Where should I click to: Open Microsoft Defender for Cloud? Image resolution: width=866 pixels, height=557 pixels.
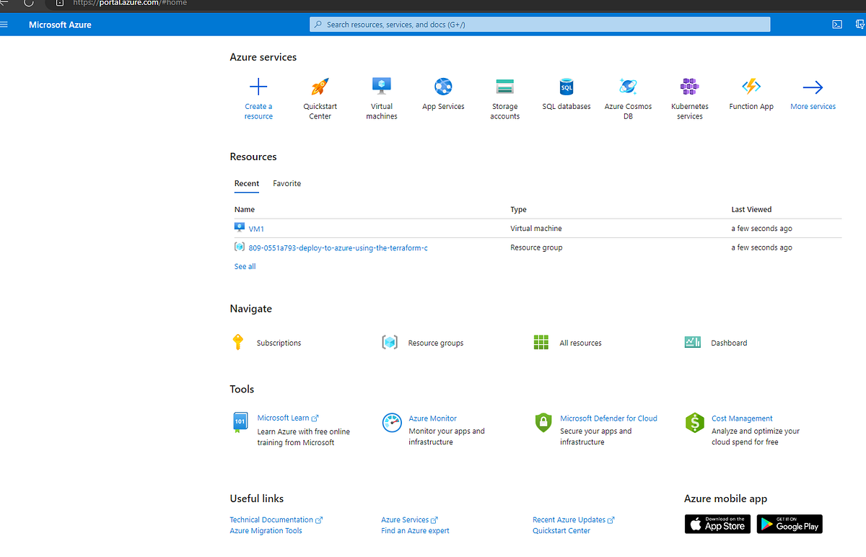tap(608, 418)
